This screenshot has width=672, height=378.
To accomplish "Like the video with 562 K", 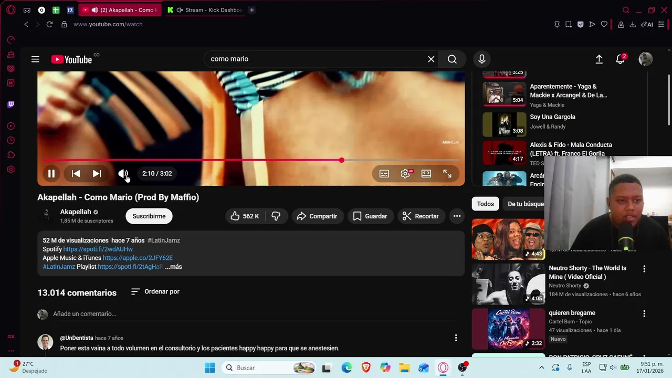I will click(x=245, y=216).
